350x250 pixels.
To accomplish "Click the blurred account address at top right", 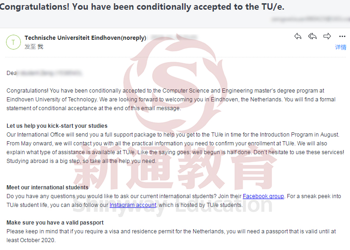I will [310, 19].
